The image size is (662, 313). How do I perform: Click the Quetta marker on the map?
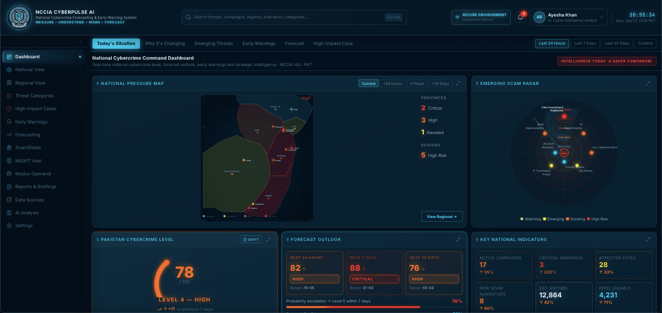(x=244, y=160)
